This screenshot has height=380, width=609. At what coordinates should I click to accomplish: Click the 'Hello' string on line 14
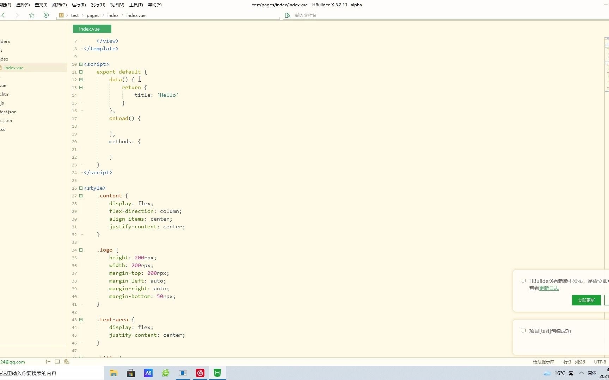click(168, 95)
